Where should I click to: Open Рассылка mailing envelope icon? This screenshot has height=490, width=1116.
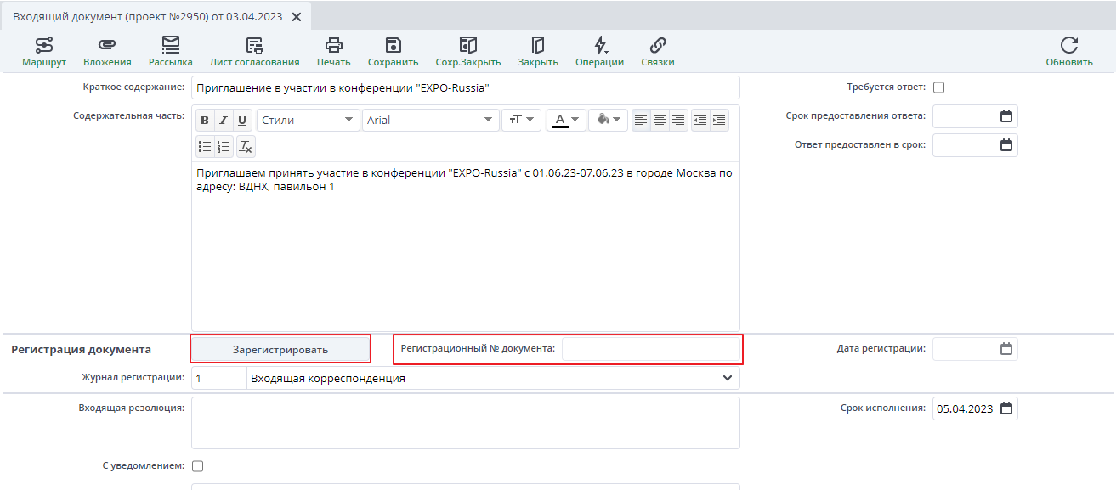(170, 51)
